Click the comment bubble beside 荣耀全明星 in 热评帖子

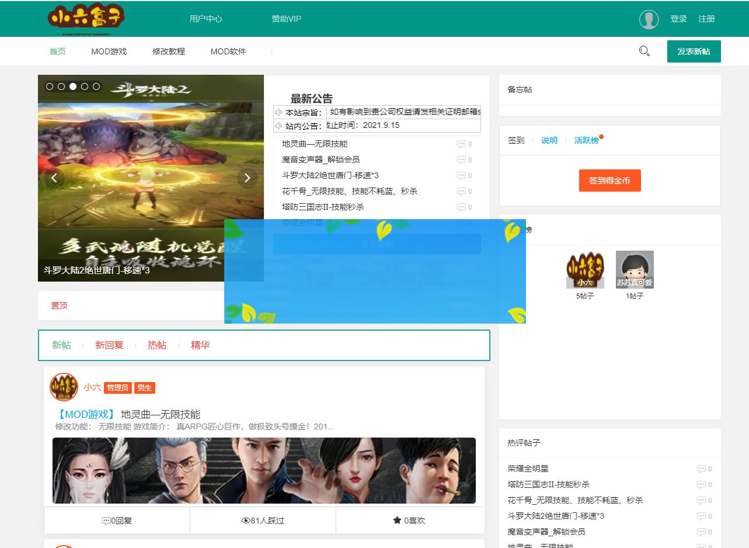[703, 468]
